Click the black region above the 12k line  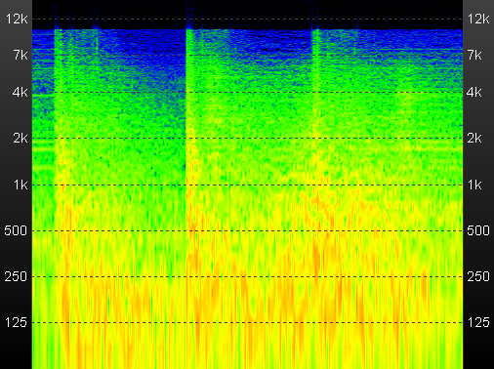[247, 9]
